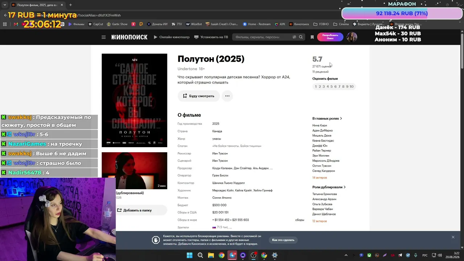Open the Донаты ИИ bookmark
The image size is (464, 261).
tap(157, 24)
